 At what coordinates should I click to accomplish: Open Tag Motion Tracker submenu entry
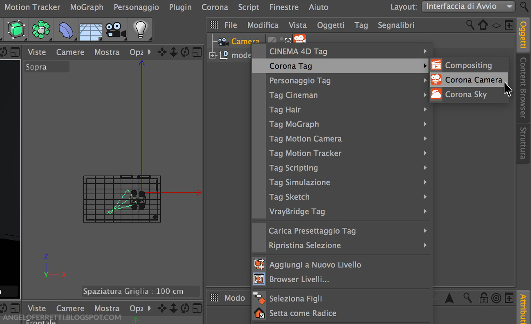(x=341, y=153)
